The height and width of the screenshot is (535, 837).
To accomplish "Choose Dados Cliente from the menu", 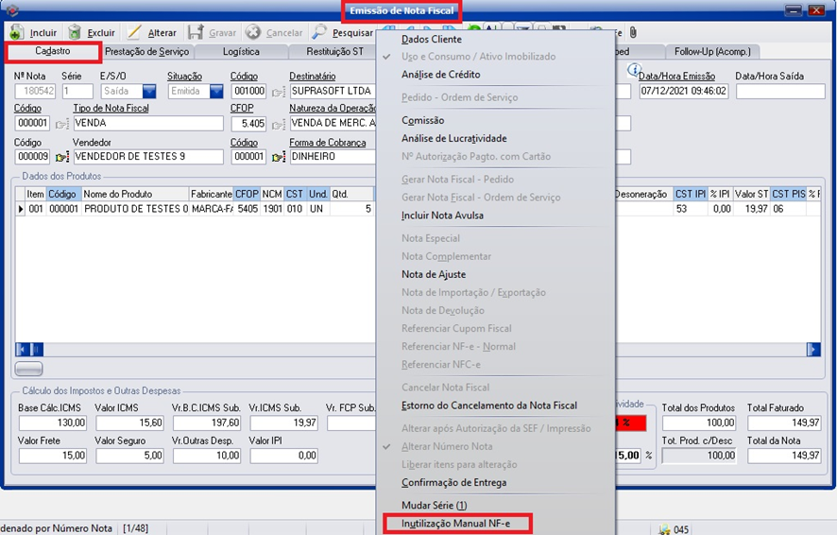I will (x=432, y=40).
